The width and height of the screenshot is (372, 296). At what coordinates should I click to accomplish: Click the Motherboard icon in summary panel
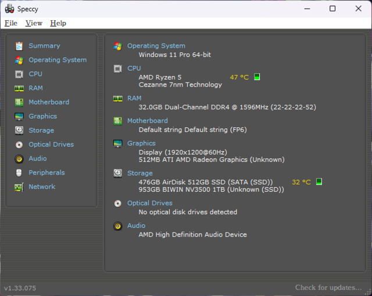click(117, 121)
